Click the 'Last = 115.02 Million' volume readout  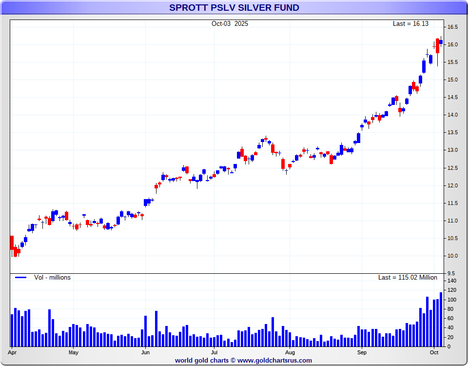tap(408, 278)
